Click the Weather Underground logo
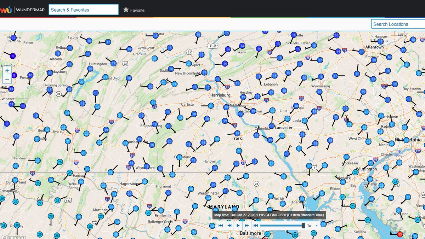The width and height of the screenshot is (425, 239). pos(6,10)
